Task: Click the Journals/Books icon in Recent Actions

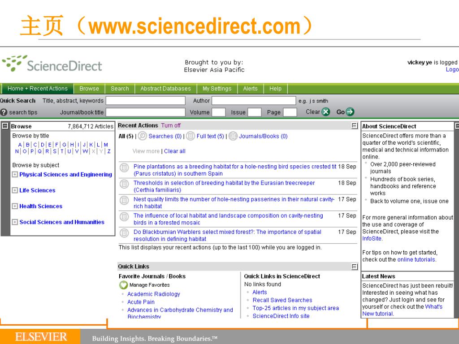Action: pos(233,136)
